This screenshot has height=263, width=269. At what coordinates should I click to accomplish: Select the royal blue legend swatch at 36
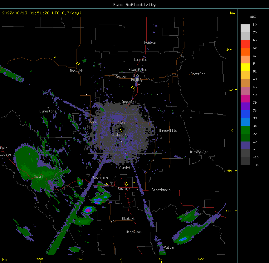pos(245,114)
